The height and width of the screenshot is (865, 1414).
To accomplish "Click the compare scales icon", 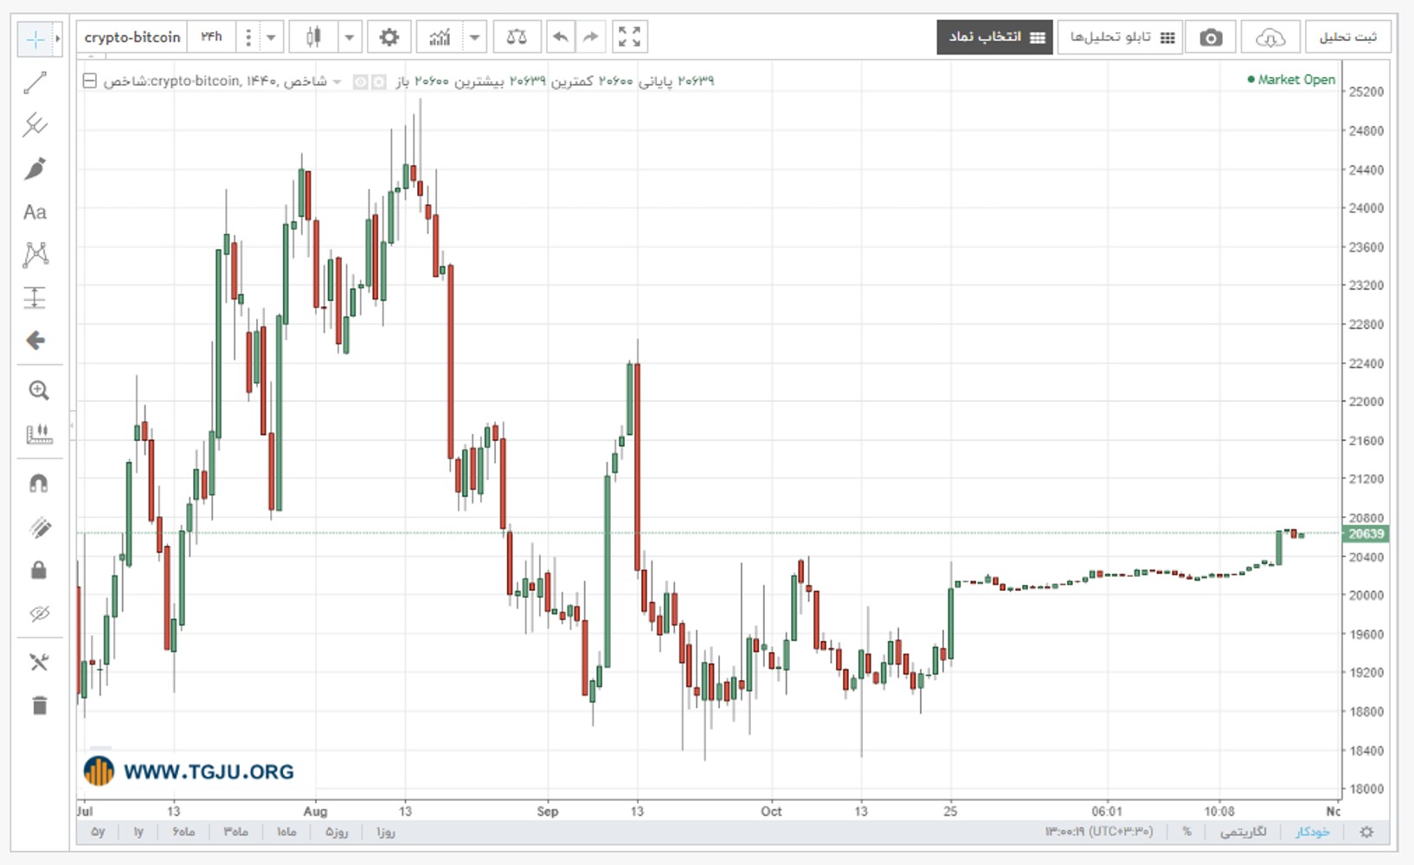I will [x=517, y=37].
